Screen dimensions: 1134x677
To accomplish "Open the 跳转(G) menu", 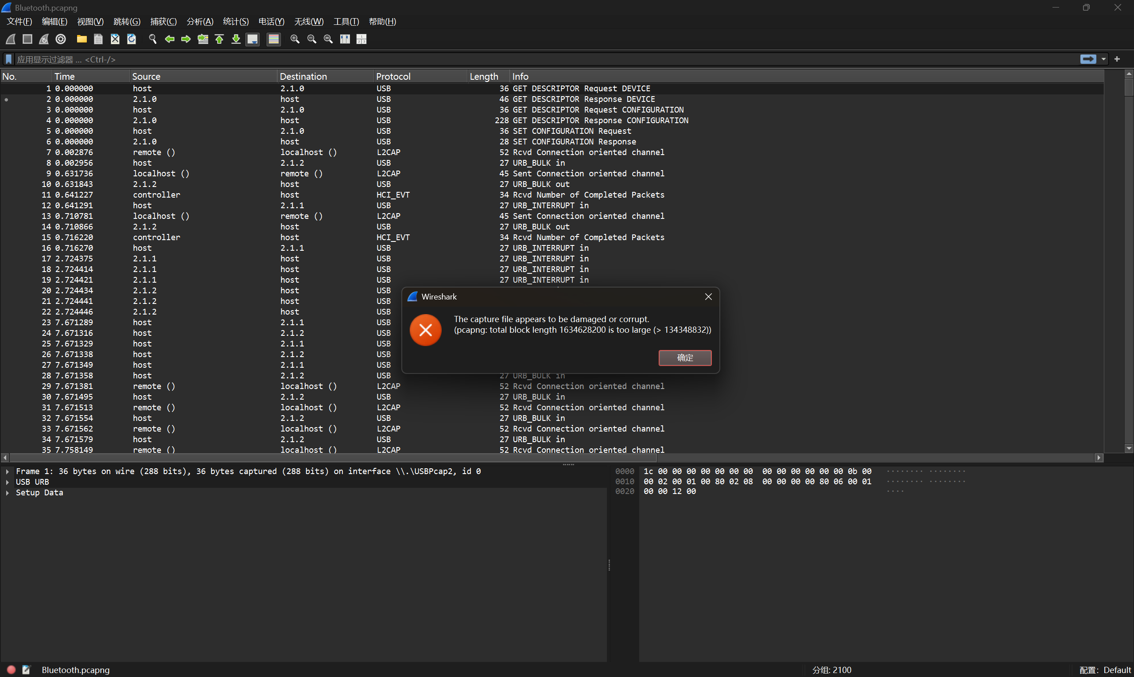I will (x=127, y=21).
